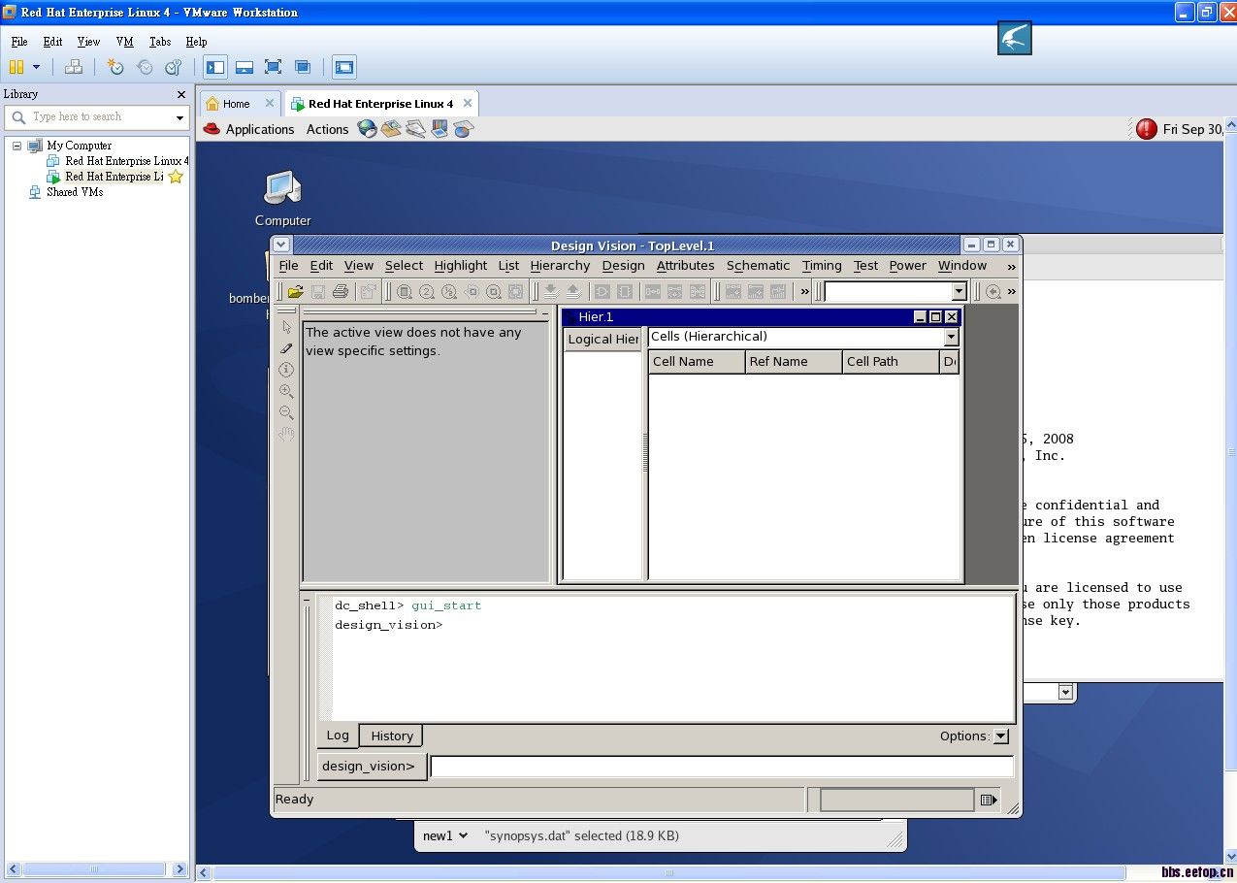The height and width of the screenshot is (883, 1237).
Task: Open the Cells (Hierarchical) combo box
Action: point(803,337)
